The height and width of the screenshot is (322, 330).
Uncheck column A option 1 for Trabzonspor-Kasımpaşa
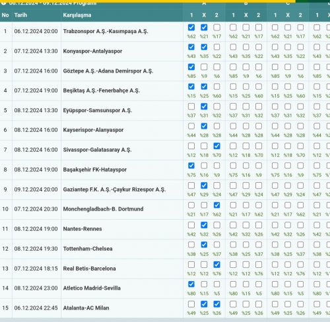191,28
